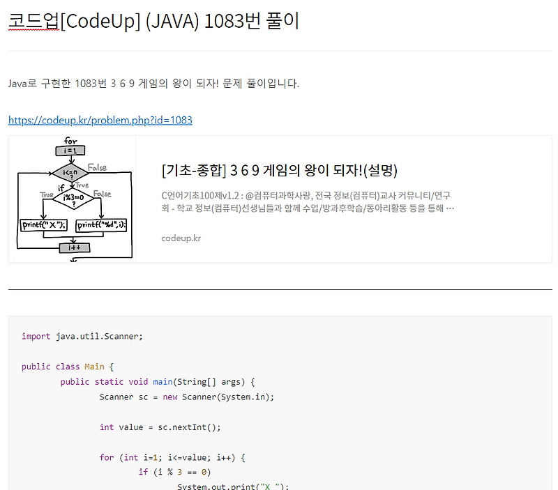Open the codeup.kr problem 1083 hyperlink
The width and height of the screenshot is (558, 490).
tap(99, 120)
